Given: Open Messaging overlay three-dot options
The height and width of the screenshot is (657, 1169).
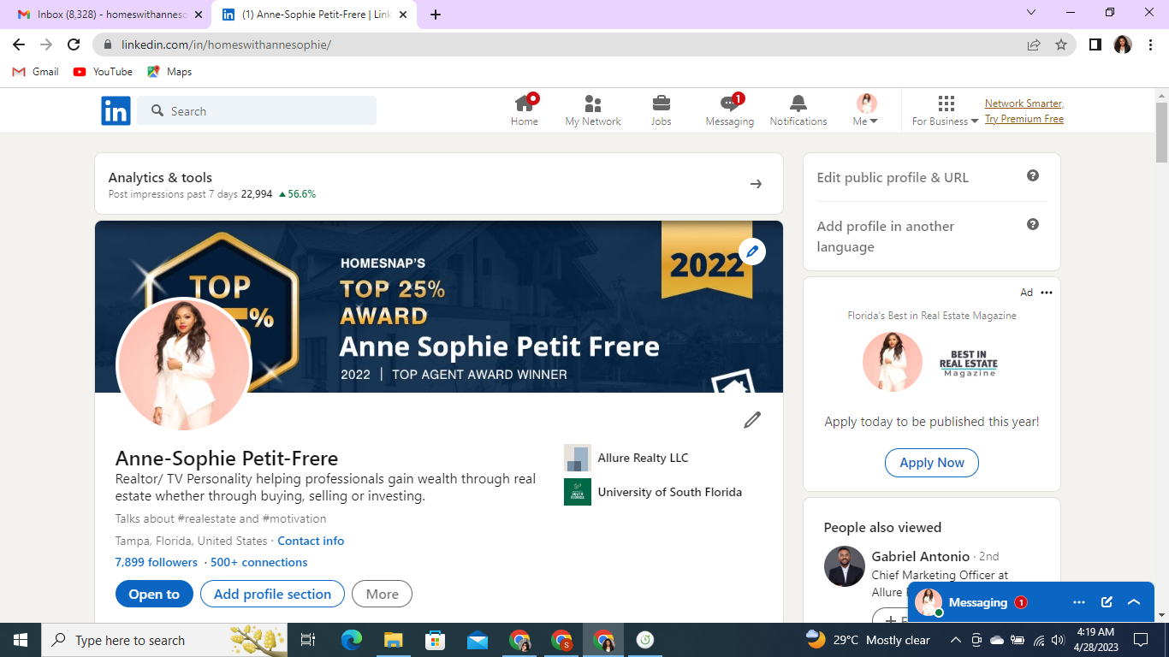Looking at the screenshot, I should (1079, 602).
